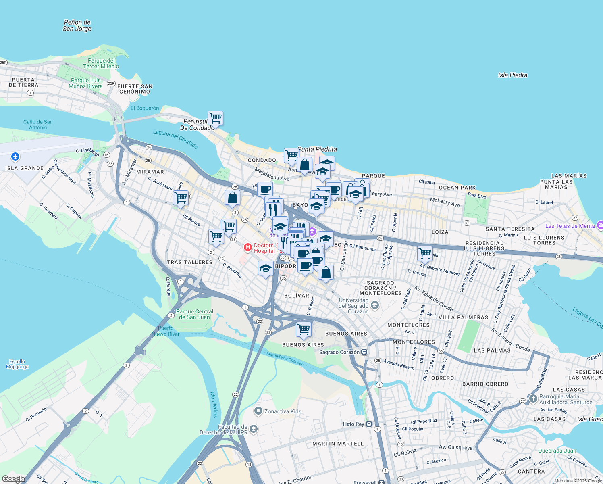Open the shopping cart marker at Peninsula De Condado

216,119
